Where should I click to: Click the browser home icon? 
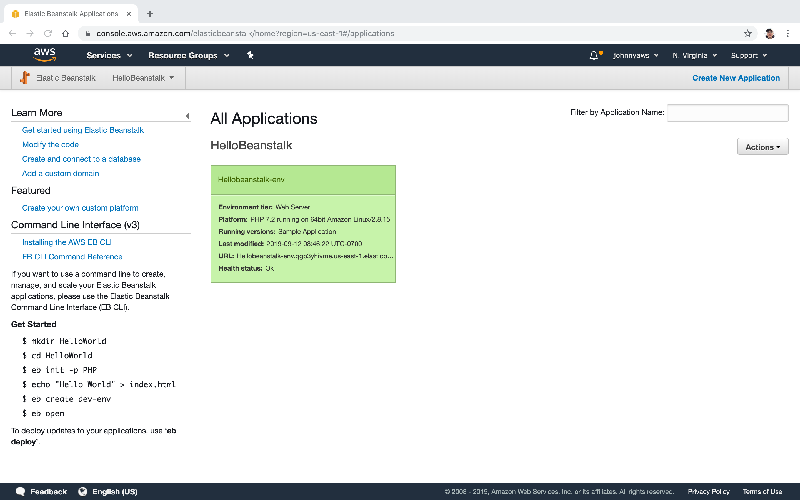click(x=66, y=33)
